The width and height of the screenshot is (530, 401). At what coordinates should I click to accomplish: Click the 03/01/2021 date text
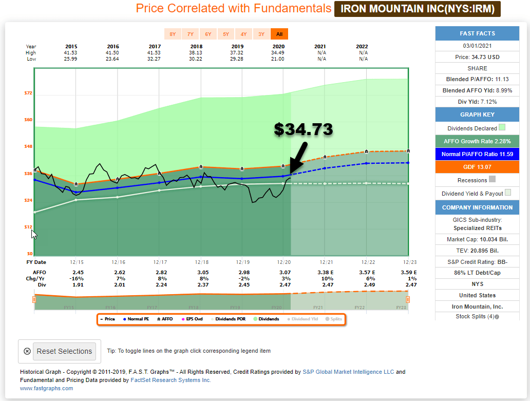pos(477,46)
